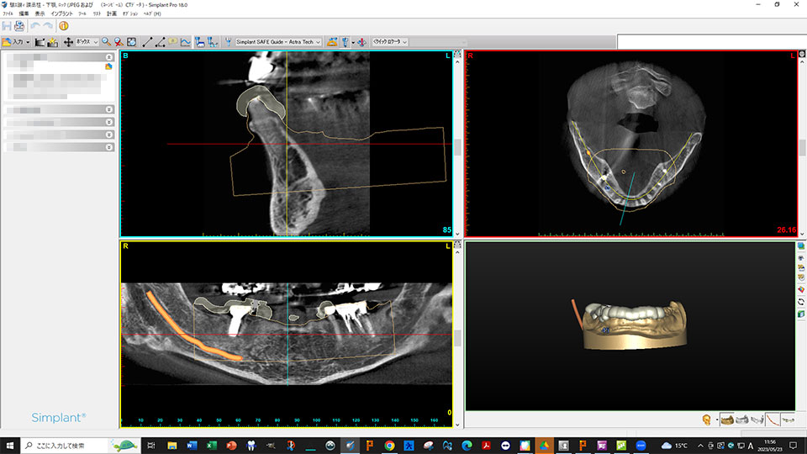Select the Zoom magnifier tool
807x454 pixels.
pyautogui.click(x=106, y=41)
